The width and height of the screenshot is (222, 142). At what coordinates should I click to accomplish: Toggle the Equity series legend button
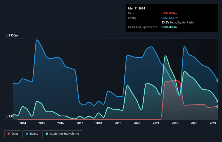(x=32, y=134)
